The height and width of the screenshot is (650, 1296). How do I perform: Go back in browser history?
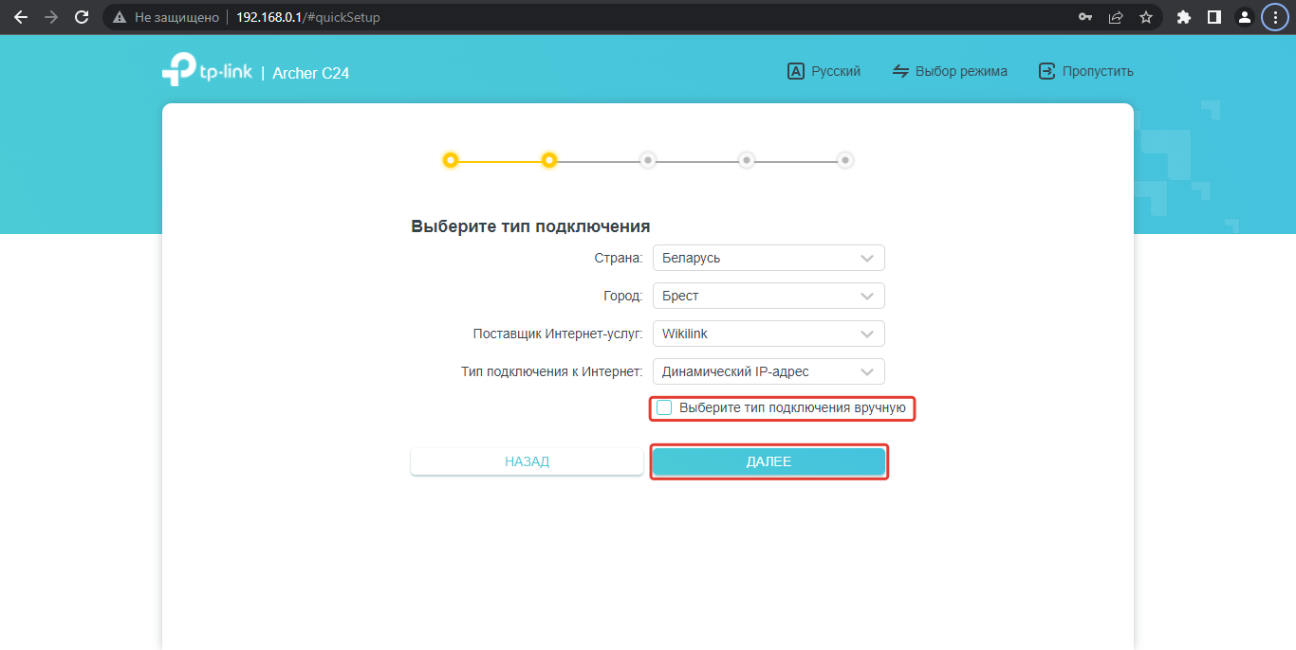21,17
